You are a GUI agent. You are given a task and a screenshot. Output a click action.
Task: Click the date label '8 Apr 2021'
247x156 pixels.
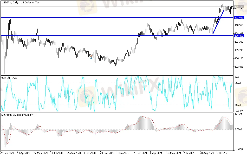pos(156,153)
